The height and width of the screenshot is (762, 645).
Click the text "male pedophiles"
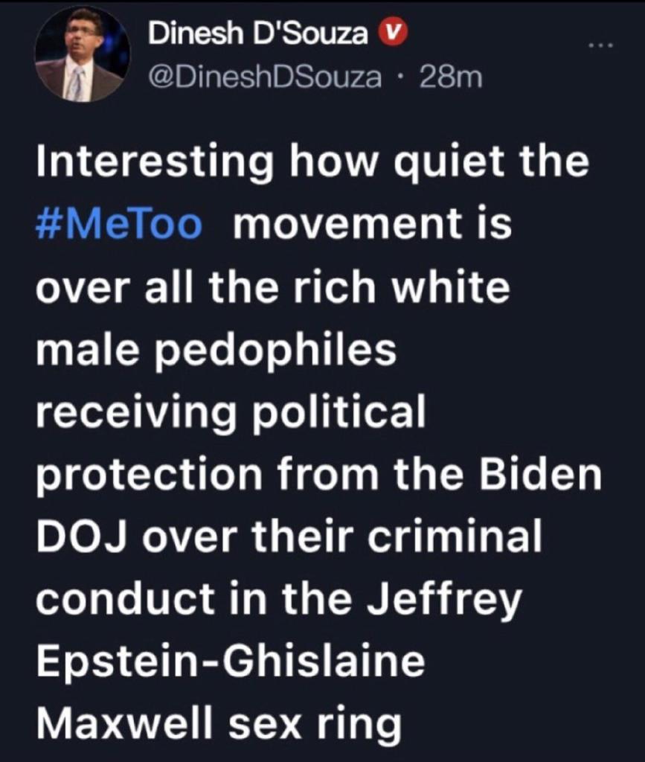[216, 350]
